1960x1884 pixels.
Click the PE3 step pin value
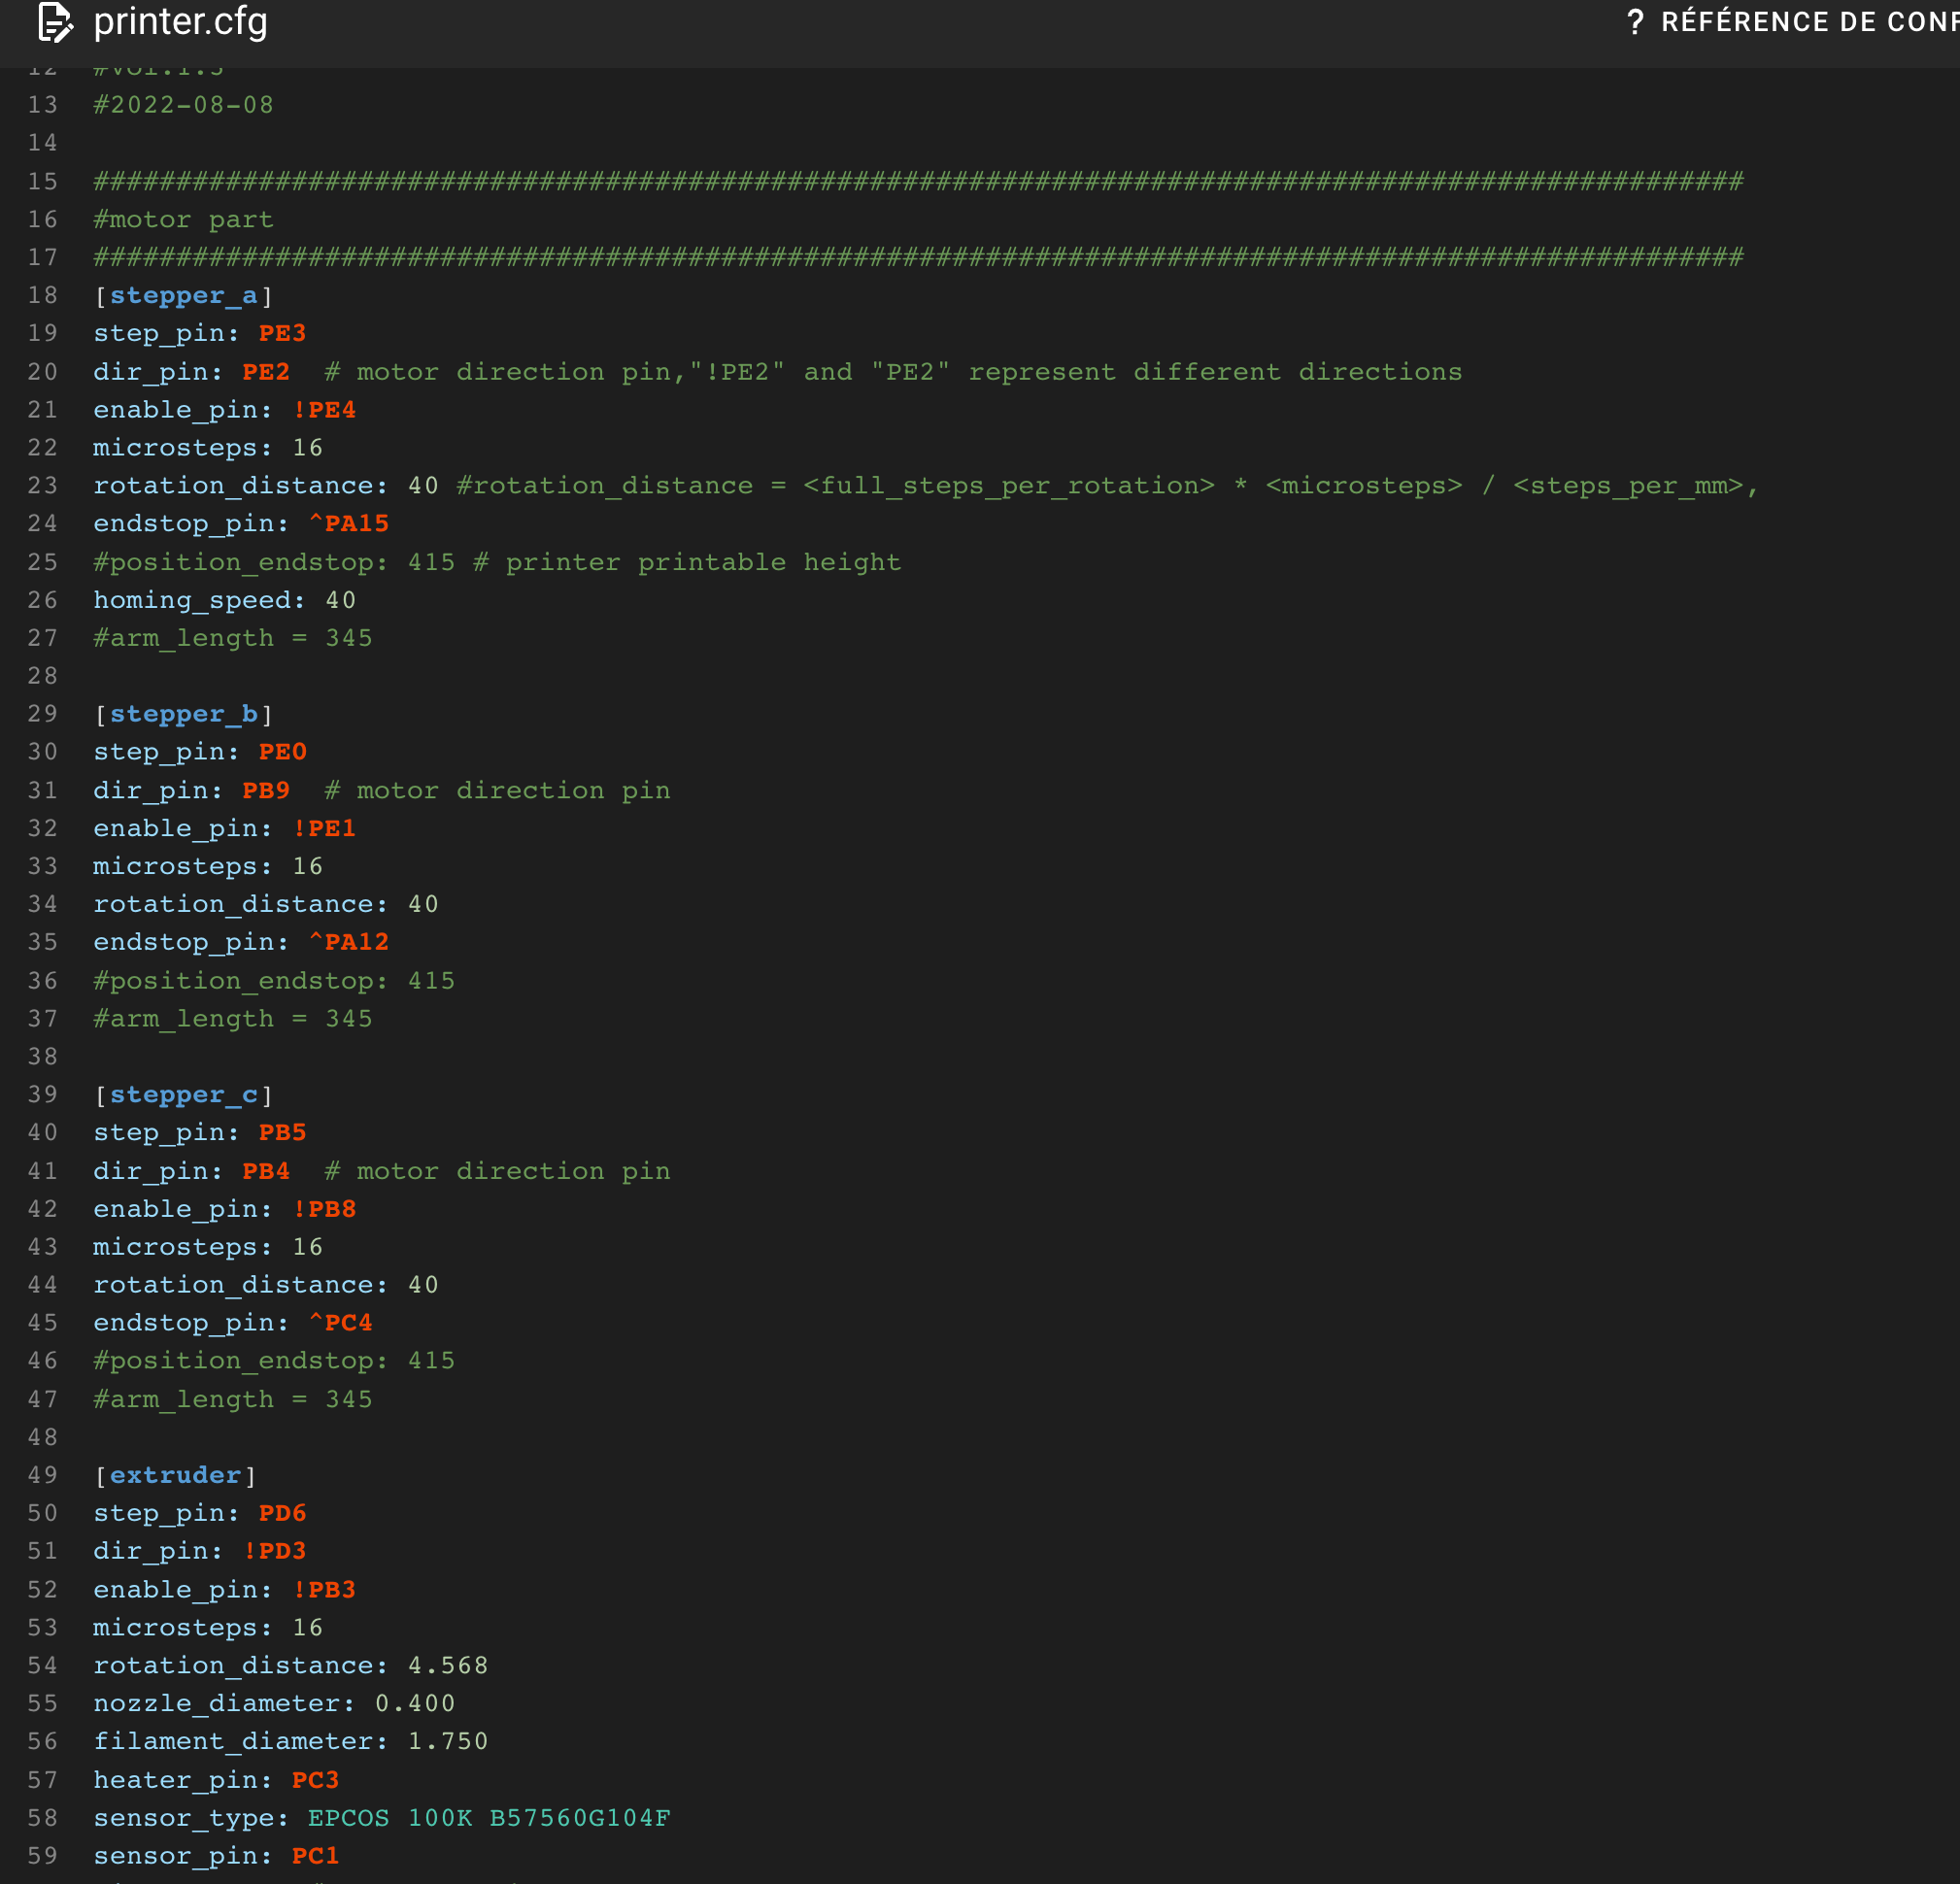[x=283, y=333]
